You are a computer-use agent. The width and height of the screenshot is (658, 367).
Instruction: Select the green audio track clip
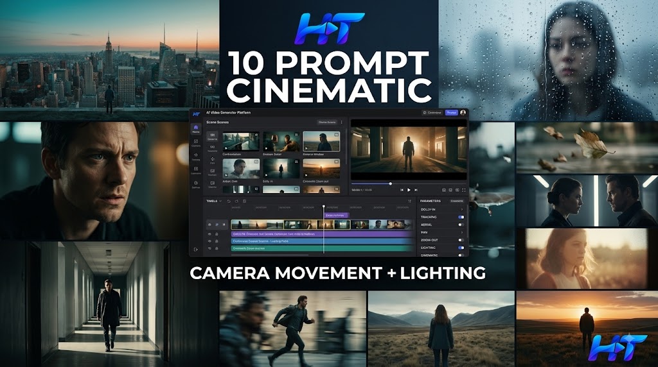pos(322,248)
